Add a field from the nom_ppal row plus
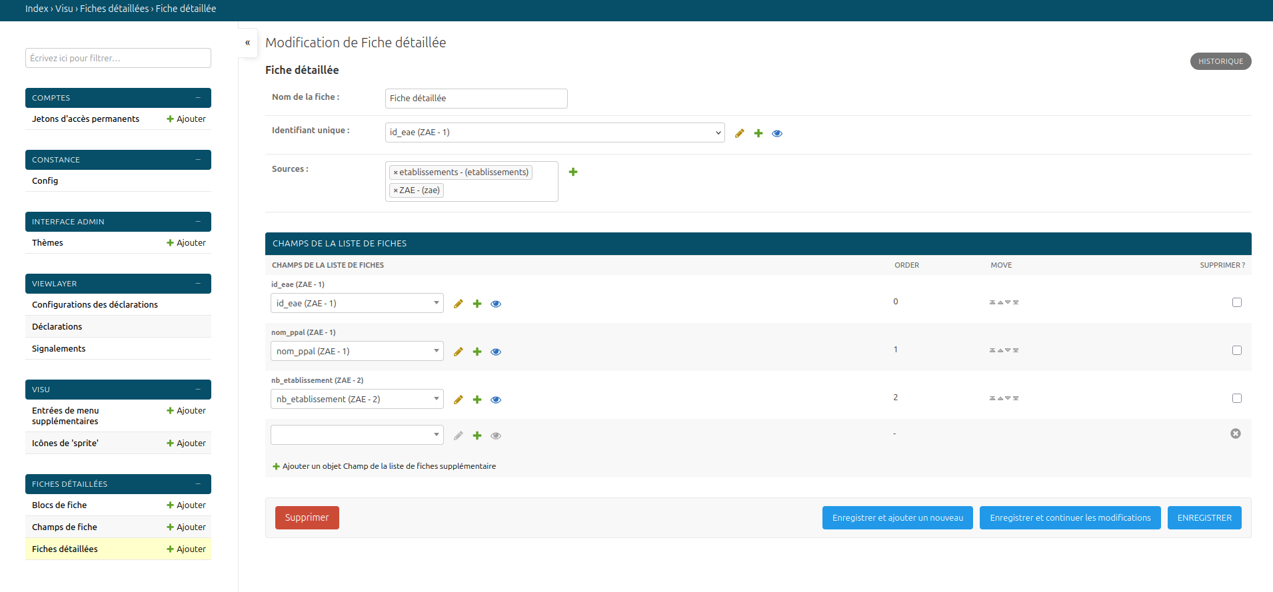 tap(477, 352)
